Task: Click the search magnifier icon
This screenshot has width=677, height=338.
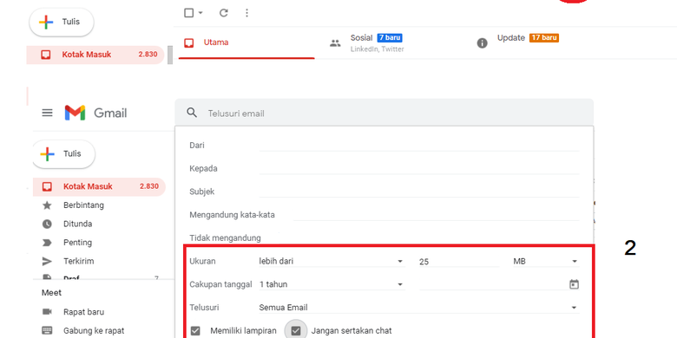Action: point(192,113)
